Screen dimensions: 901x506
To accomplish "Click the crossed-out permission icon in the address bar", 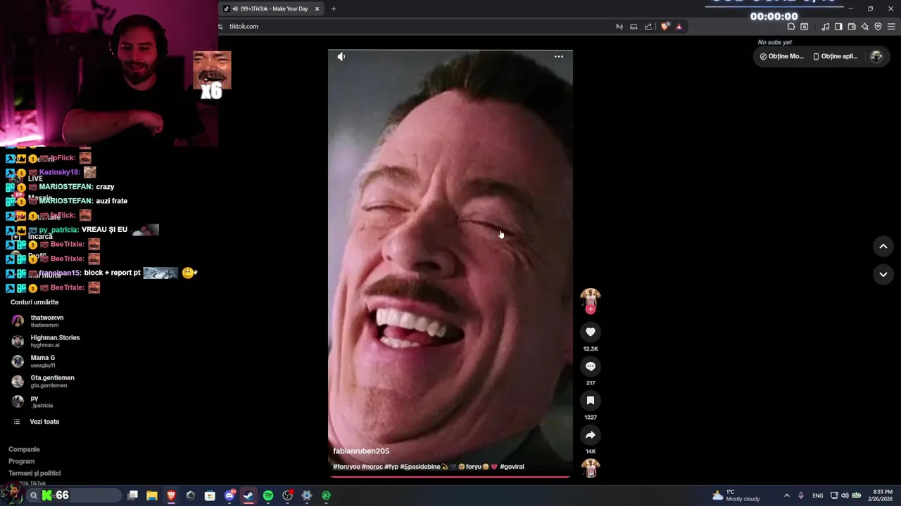I will pos(619,27).
